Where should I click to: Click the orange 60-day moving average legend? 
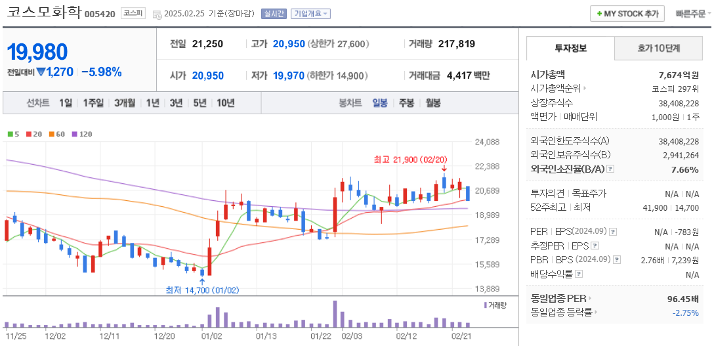[x=56, y=135]
